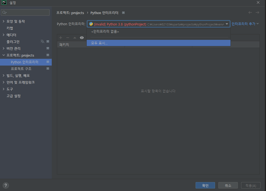Click marker icon beside Python 인터프리터 tree row

[x=48, y=62]
